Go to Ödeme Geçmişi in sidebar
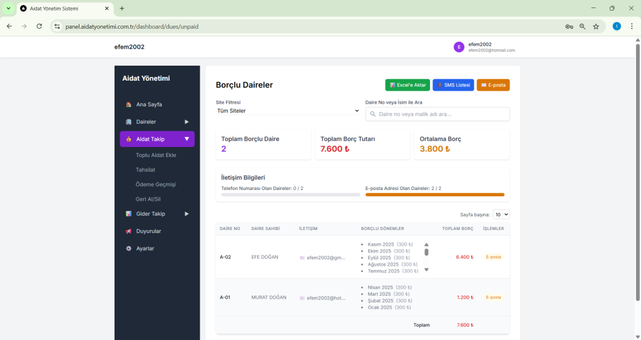The width and height of the screenshot is (641, 340). (156, 184)
